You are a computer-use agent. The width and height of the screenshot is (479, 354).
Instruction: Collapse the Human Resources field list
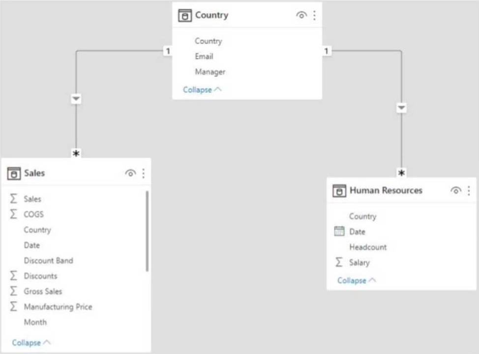coord(357,280)
